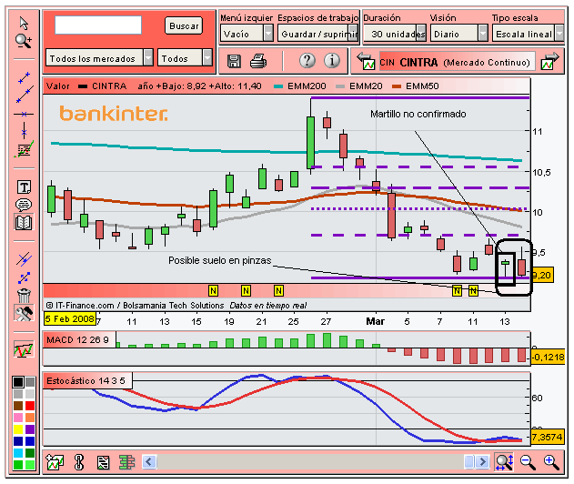This screenshot has height=484, width=574.
Task: Click the 5 Feb 2008 date label
Action: (69, 319)
